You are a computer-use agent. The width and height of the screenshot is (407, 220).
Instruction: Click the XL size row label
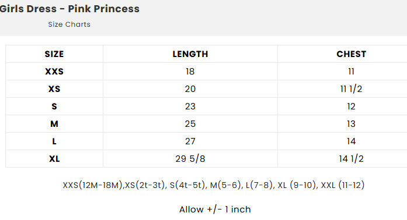tap(54, 159)
